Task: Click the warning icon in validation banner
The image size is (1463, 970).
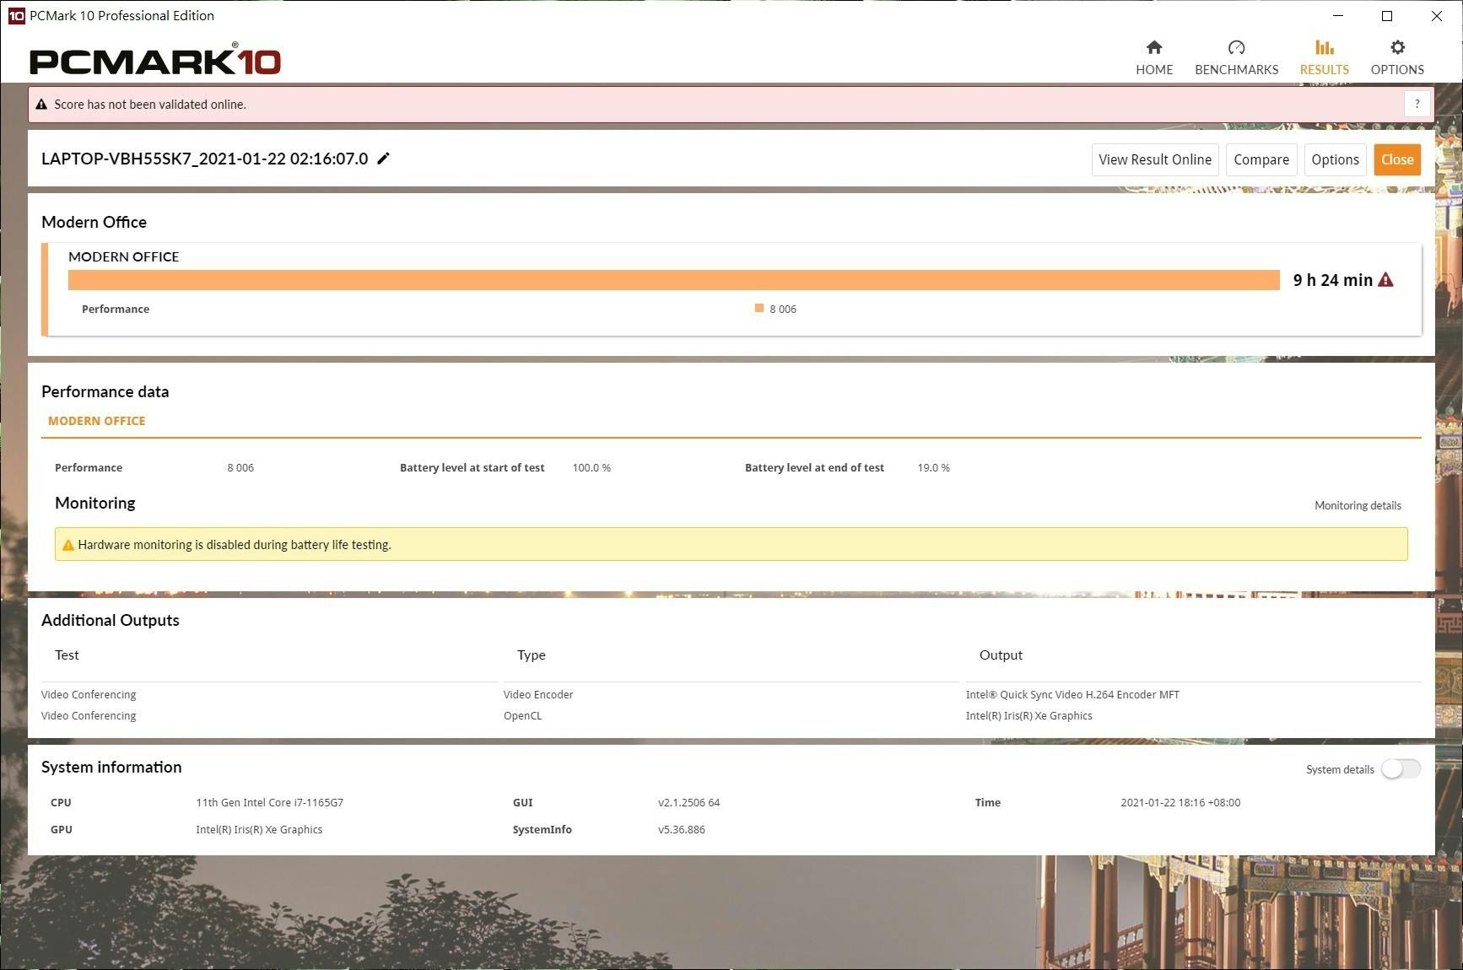Action: 41,105
